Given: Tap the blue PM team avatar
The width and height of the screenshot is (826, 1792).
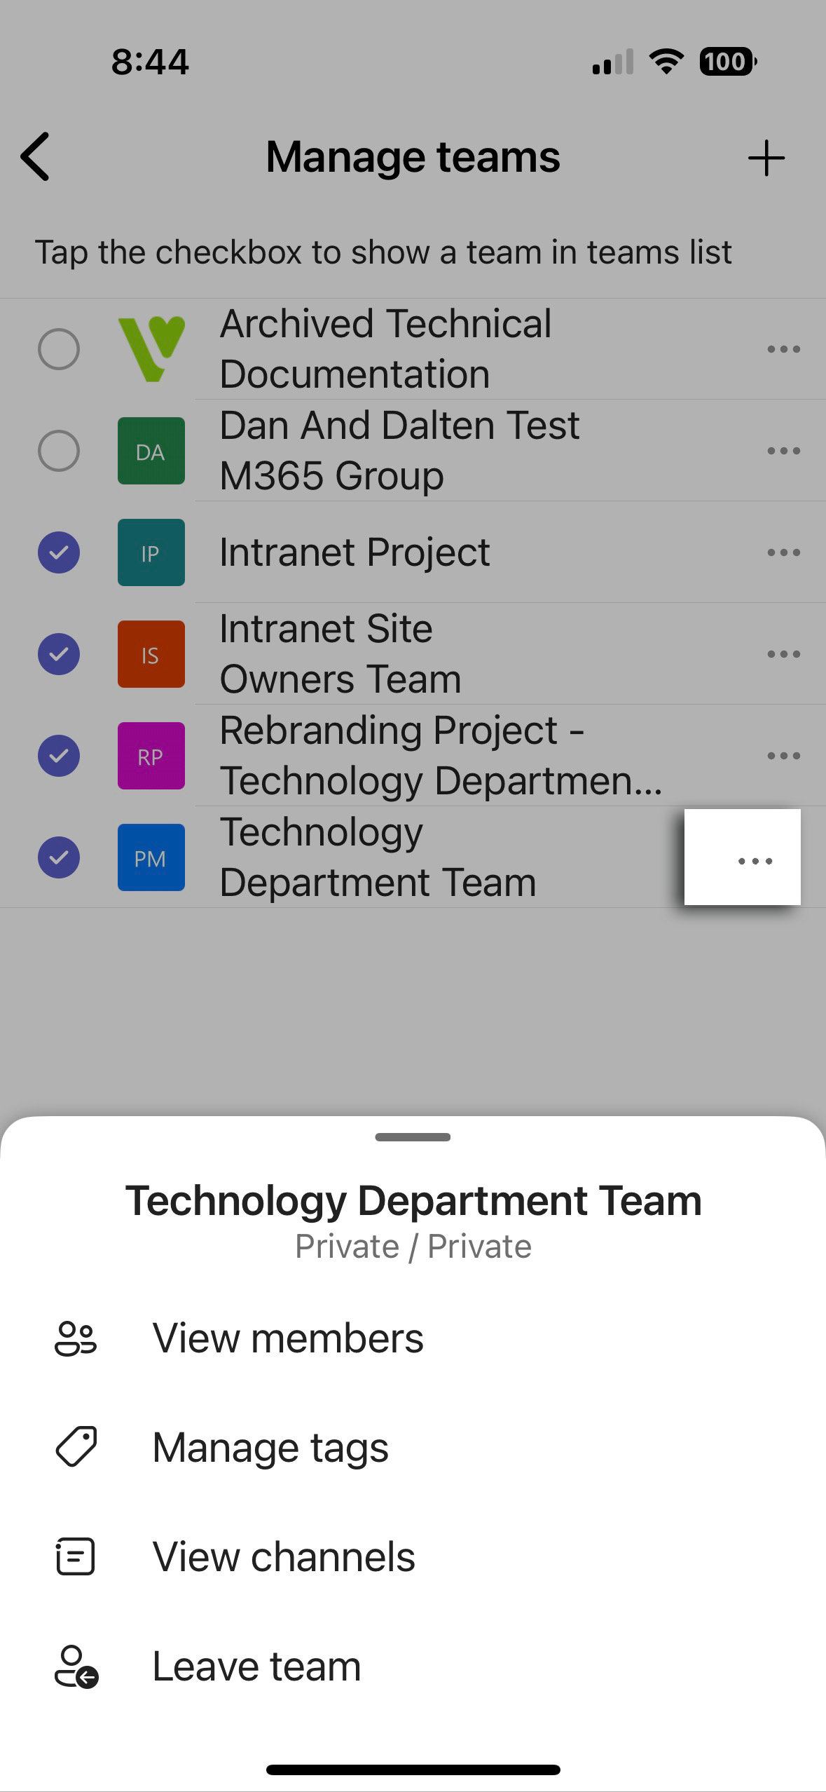Looking at the screenshot, I should click(151, 857).
